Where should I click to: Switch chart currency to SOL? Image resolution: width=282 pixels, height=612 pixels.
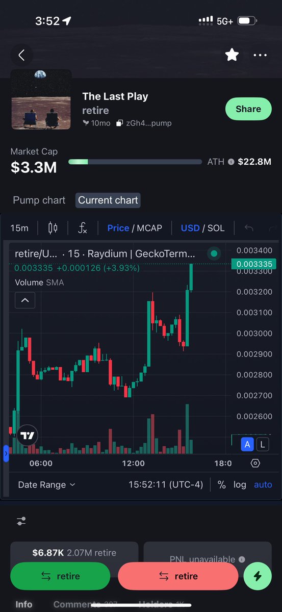point(216,228)
